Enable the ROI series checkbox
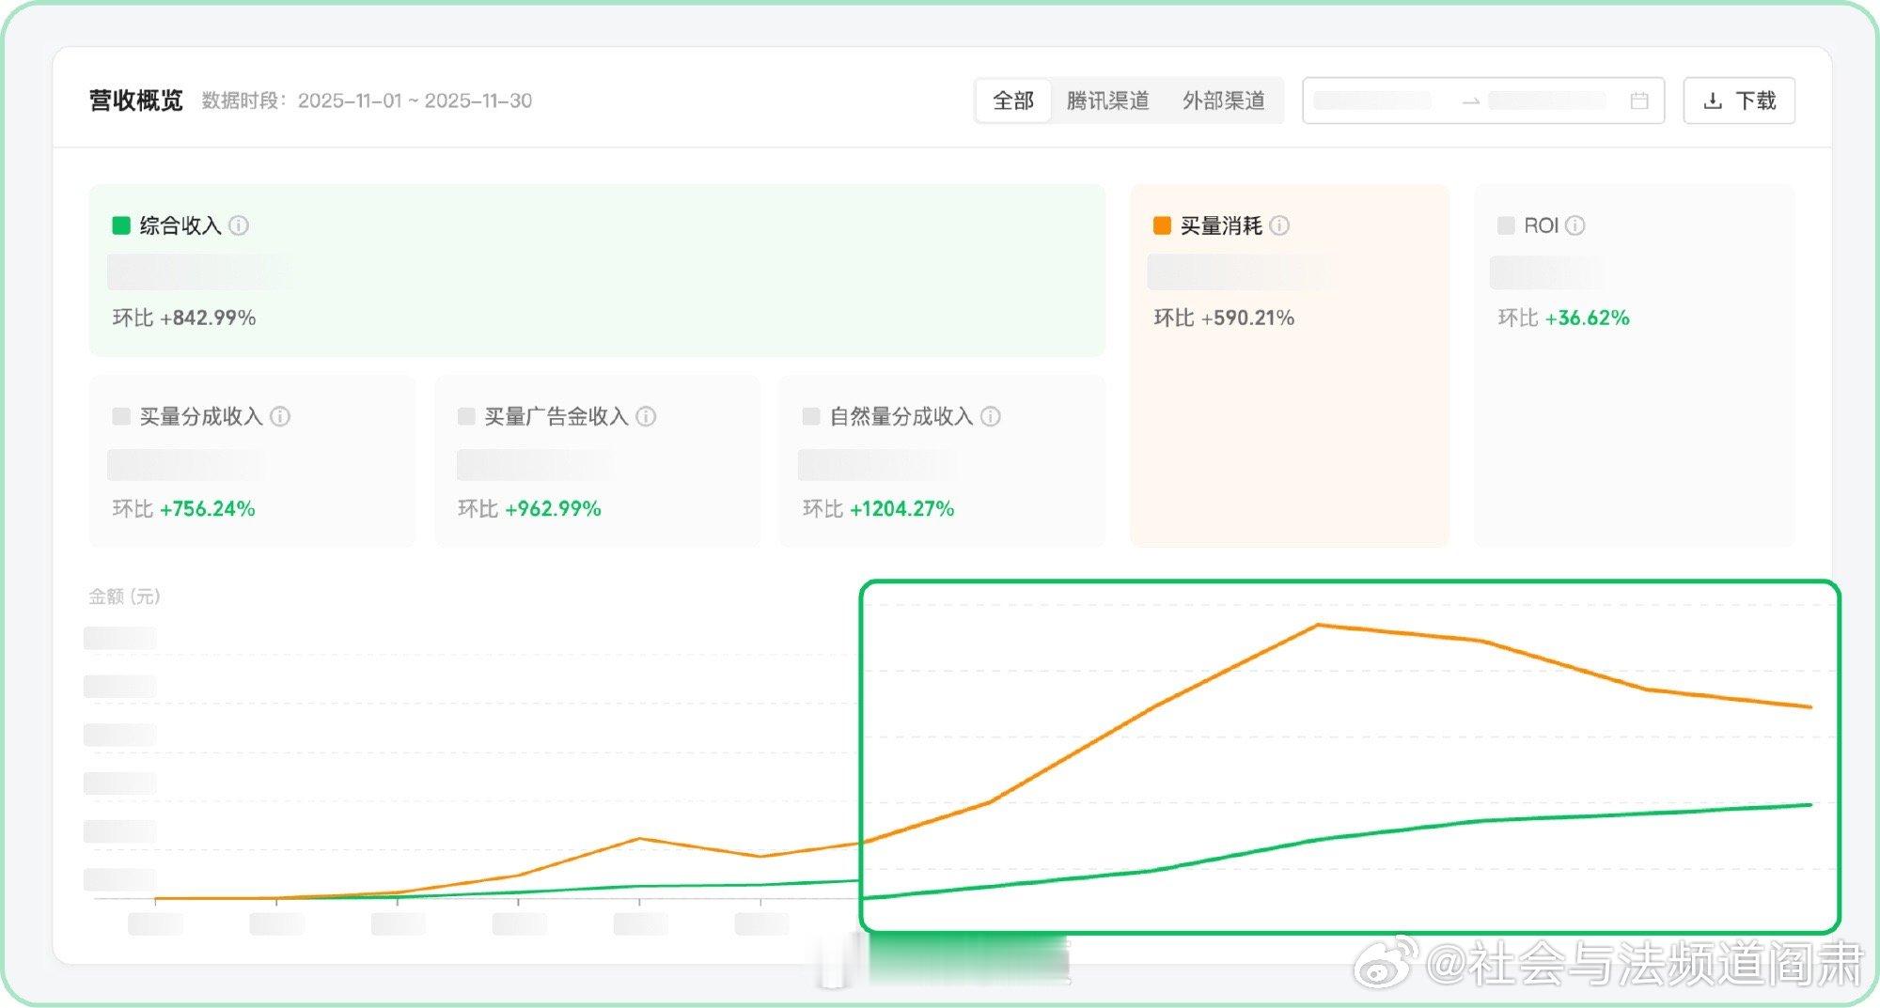Image resolution: width=1880 pixels, height=1008 pixels. [1506, 225]
